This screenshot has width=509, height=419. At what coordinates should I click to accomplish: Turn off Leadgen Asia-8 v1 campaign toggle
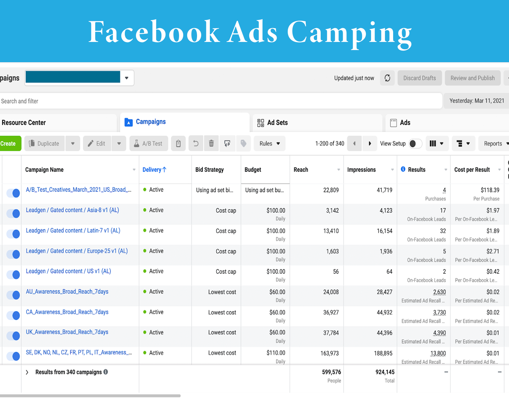click(x=13, y=213)
